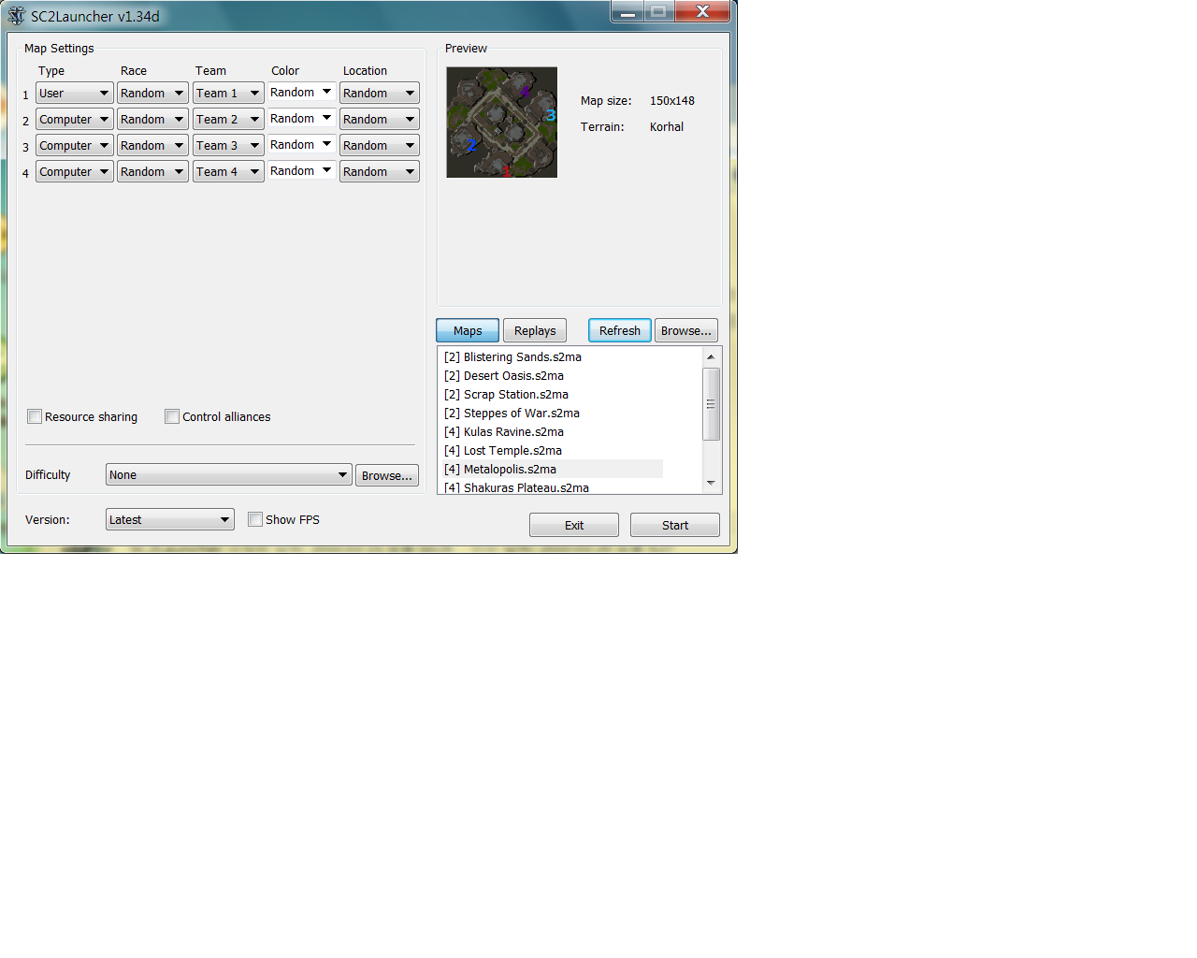Click the Refresh button
This screenshot has height=958, width=1197.
click(619, 331)
